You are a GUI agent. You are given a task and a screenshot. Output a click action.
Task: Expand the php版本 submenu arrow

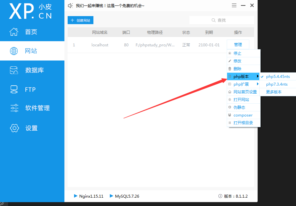257,76
